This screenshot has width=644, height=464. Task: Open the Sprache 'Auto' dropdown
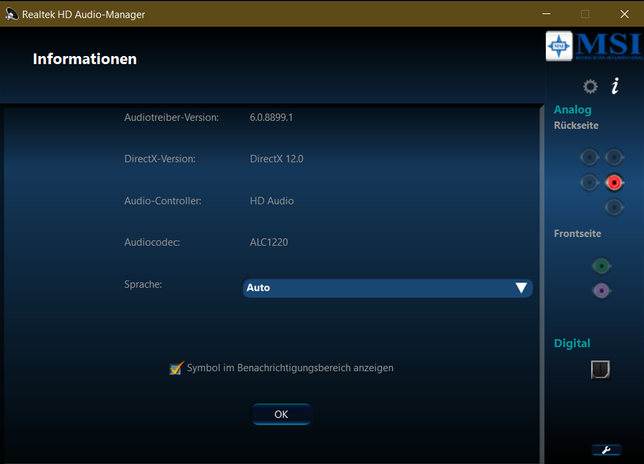pos(387,288)
